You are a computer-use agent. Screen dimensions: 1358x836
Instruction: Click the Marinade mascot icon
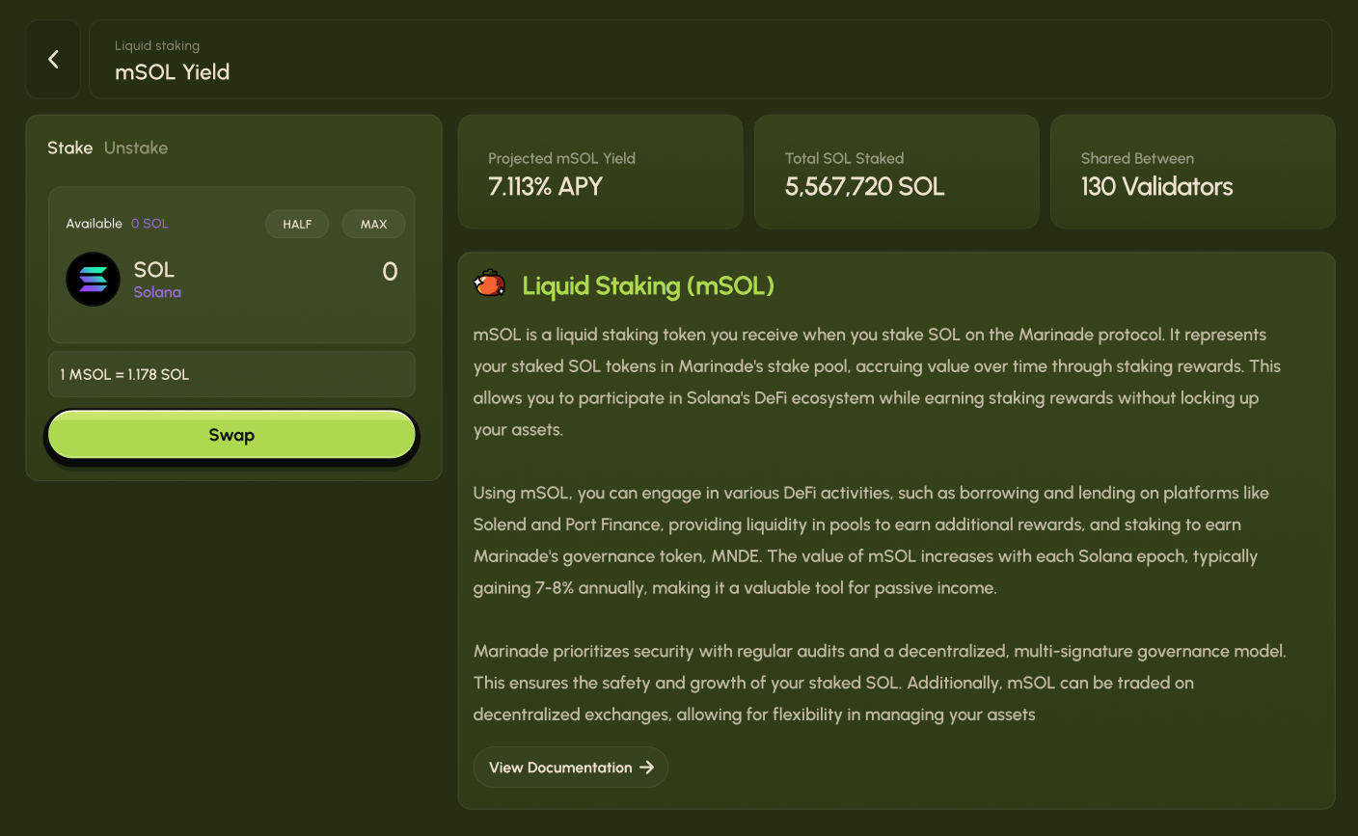point(490,284)
